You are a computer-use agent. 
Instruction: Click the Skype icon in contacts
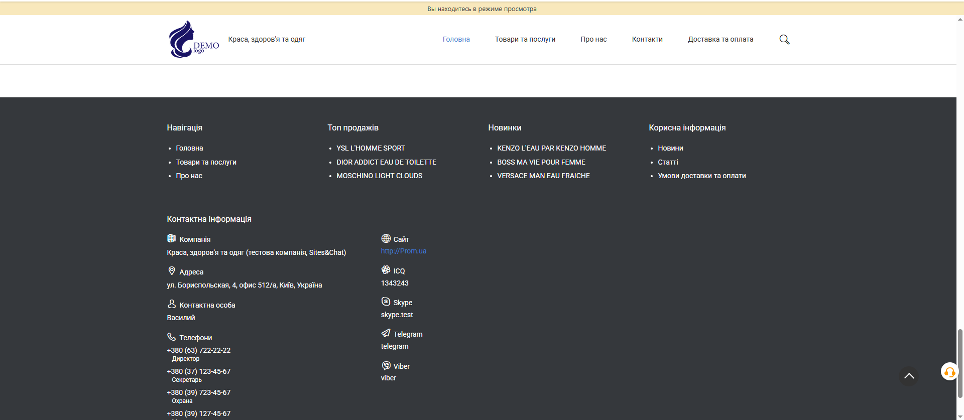coord(386,302)
